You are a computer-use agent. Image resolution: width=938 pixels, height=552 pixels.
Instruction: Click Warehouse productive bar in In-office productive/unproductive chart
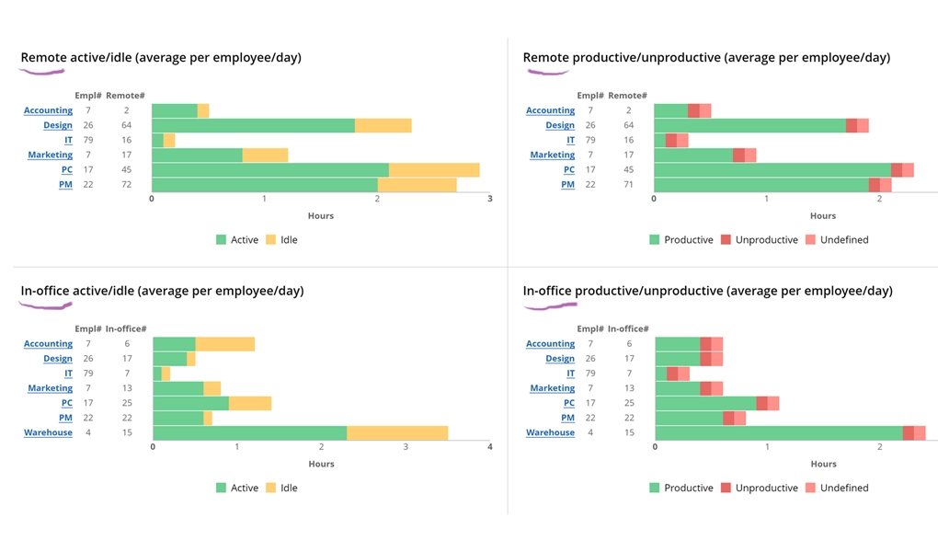(x=778, y=432)
